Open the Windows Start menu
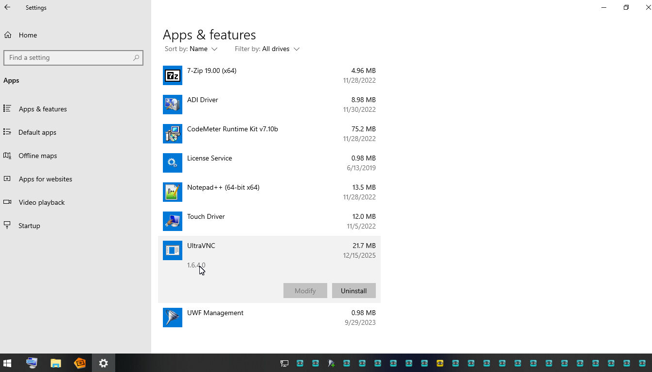The height and width of the screenshot is (372, 652). tap(7, 363)
